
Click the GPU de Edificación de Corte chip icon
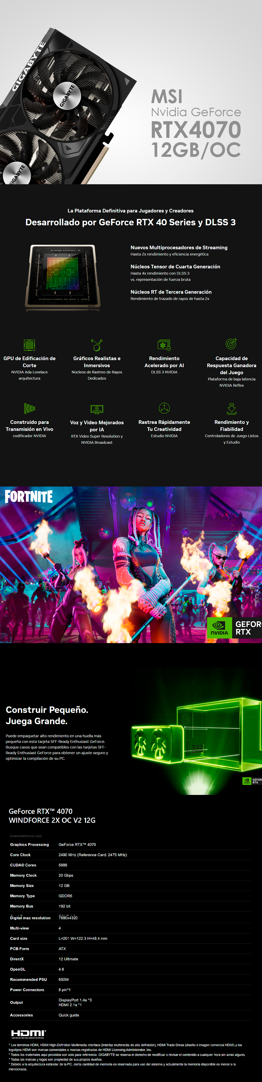point(29,345)
